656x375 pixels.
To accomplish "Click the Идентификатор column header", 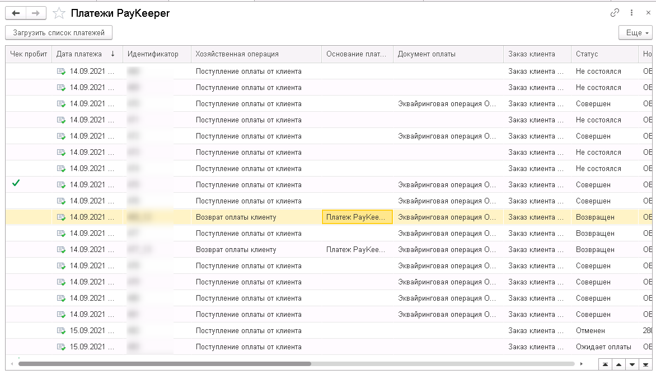I will pyautogui.click(x=153, y=54).
